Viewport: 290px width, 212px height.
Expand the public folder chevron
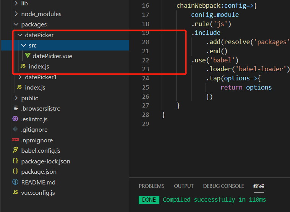[16, 98]
